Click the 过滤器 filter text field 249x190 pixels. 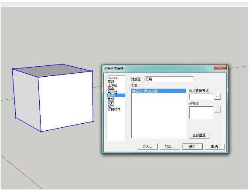point(169,79)
